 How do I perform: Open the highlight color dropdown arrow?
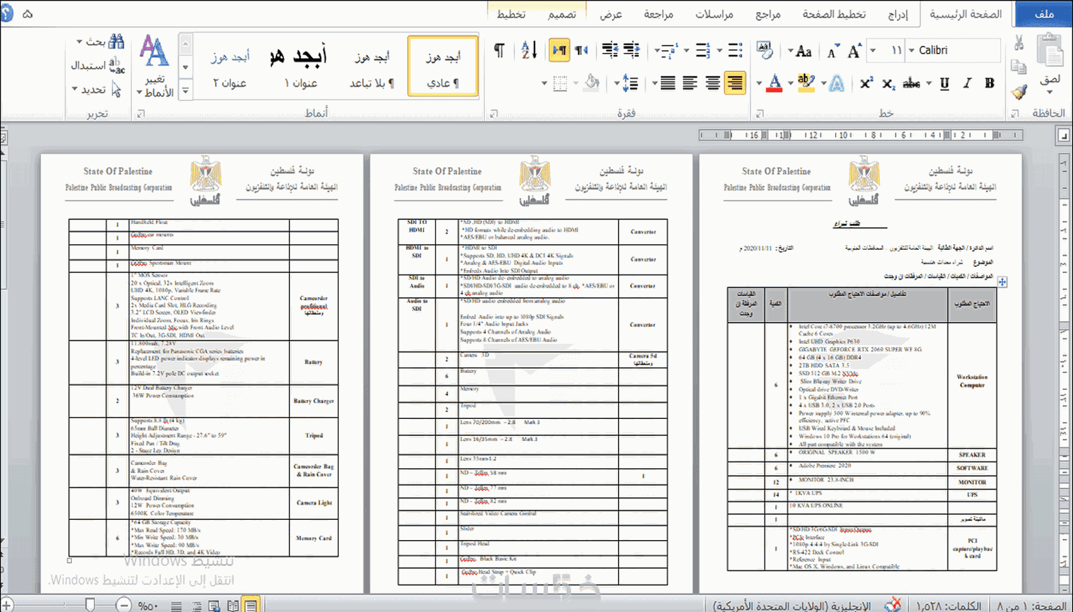791,83
